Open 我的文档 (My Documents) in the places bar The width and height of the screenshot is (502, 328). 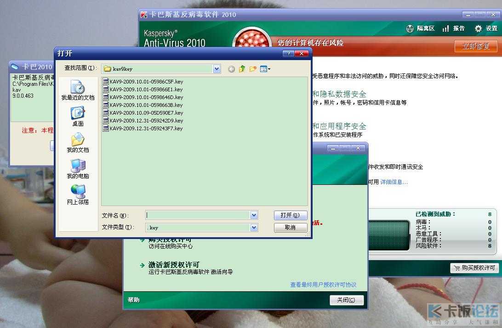point(78,143)
